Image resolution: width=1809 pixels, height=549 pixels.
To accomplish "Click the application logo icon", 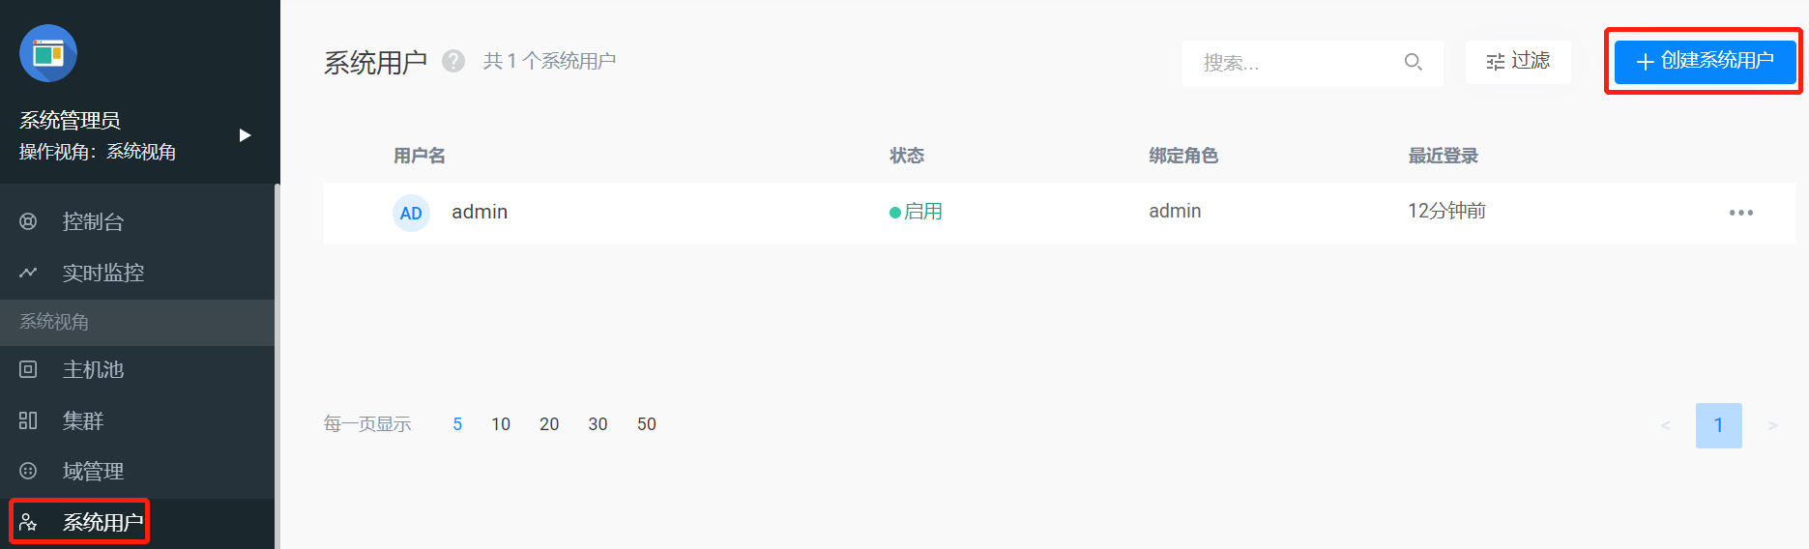I will (48, 53).
